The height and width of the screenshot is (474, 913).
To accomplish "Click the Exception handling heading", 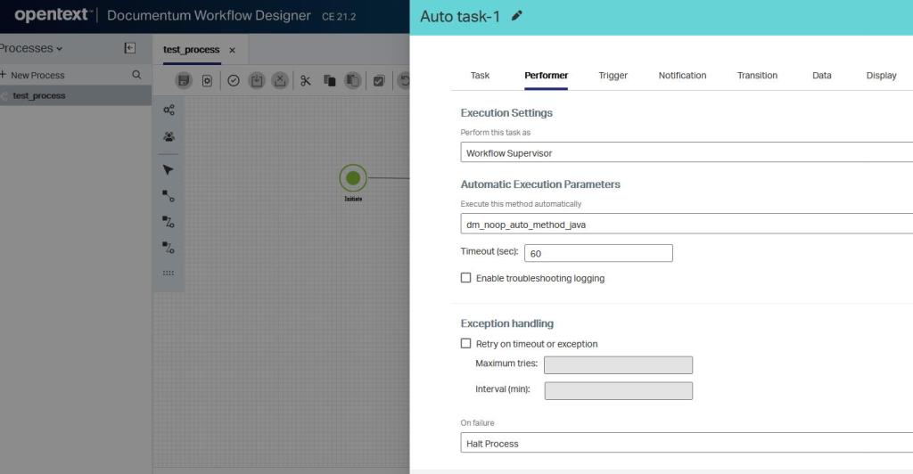I will (x=507, y=323).
